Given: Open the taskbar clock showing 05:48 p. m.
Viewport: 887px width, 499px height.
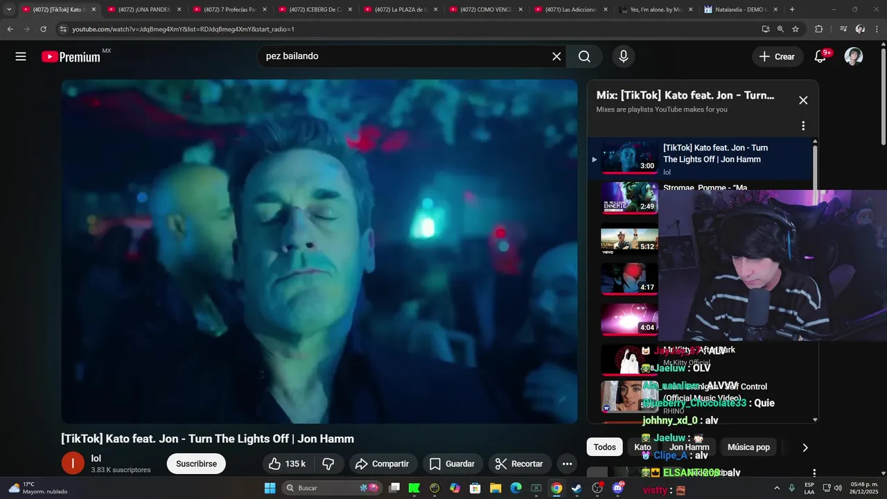Looking at the screenshot, I should pyautogui.click(x=864, y=488).
